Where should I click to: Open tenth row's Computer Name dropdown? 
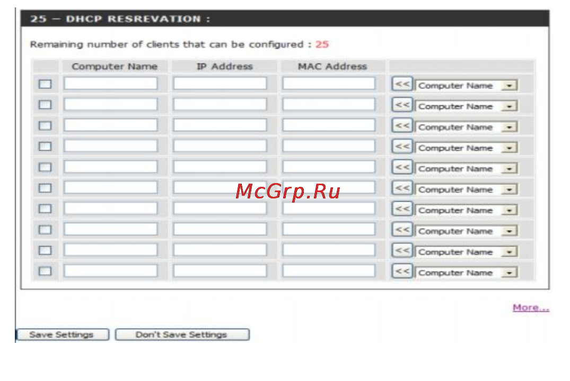tap(467, 273)
